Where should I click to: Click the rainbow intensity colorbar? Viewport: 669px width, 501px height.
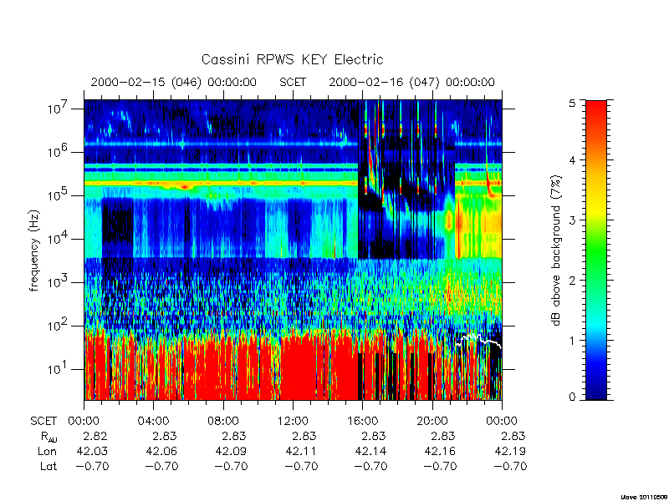(596, 250)
